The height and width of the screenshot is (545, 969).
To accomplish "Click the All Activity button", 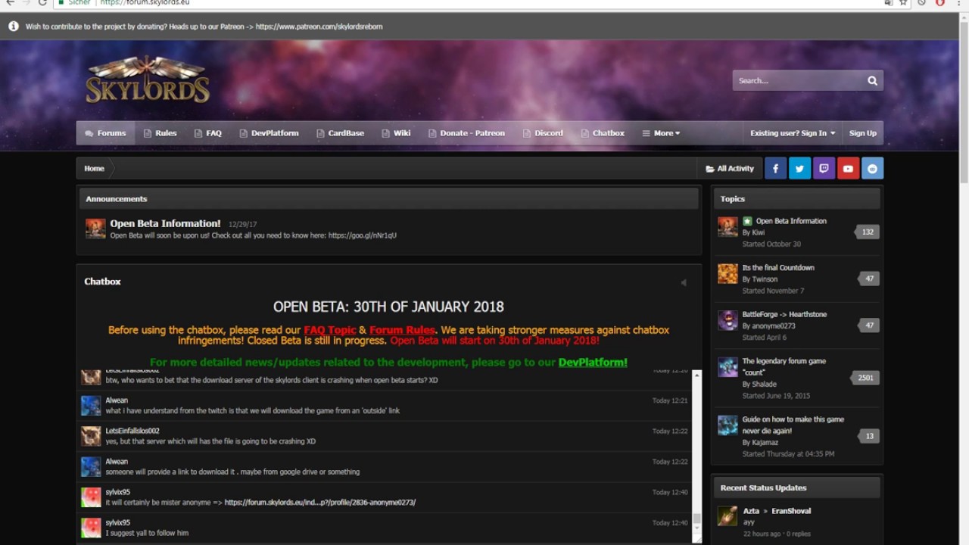I will tap(730, 169).
